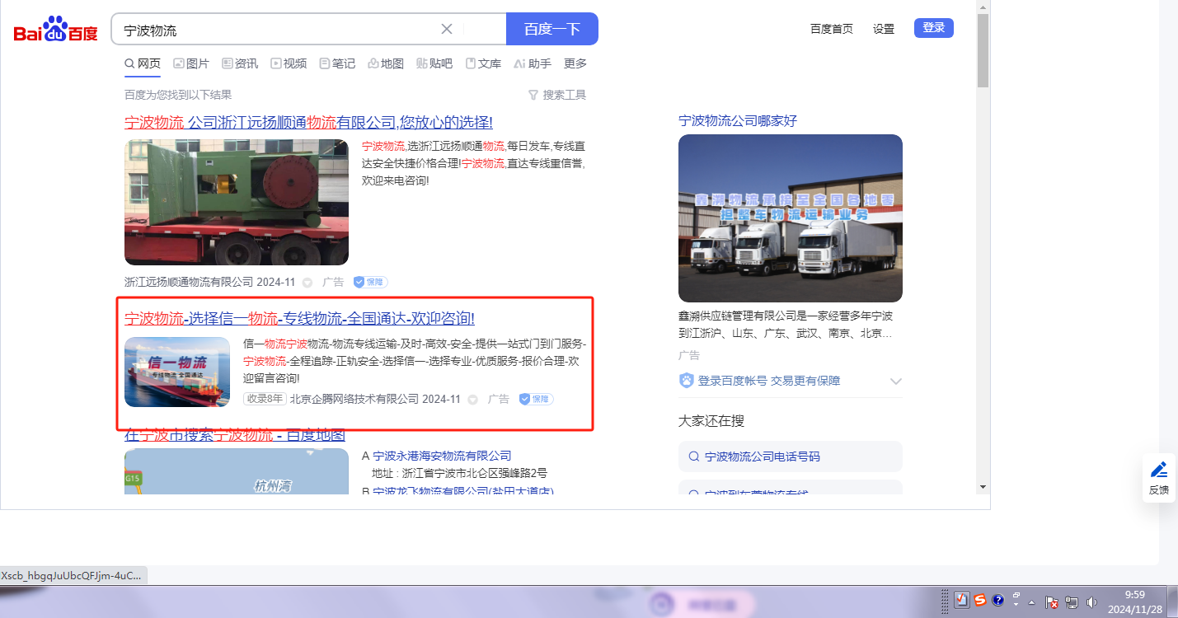Click the 百度一下 search button
This screenshot has height=618, width=1178.
[552, 29]
